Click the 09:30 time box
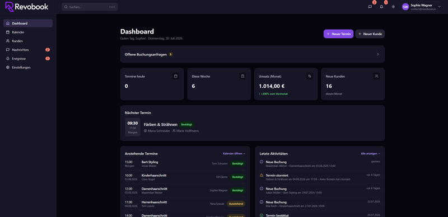Screen dimensions: 448x217 [133, 127]
